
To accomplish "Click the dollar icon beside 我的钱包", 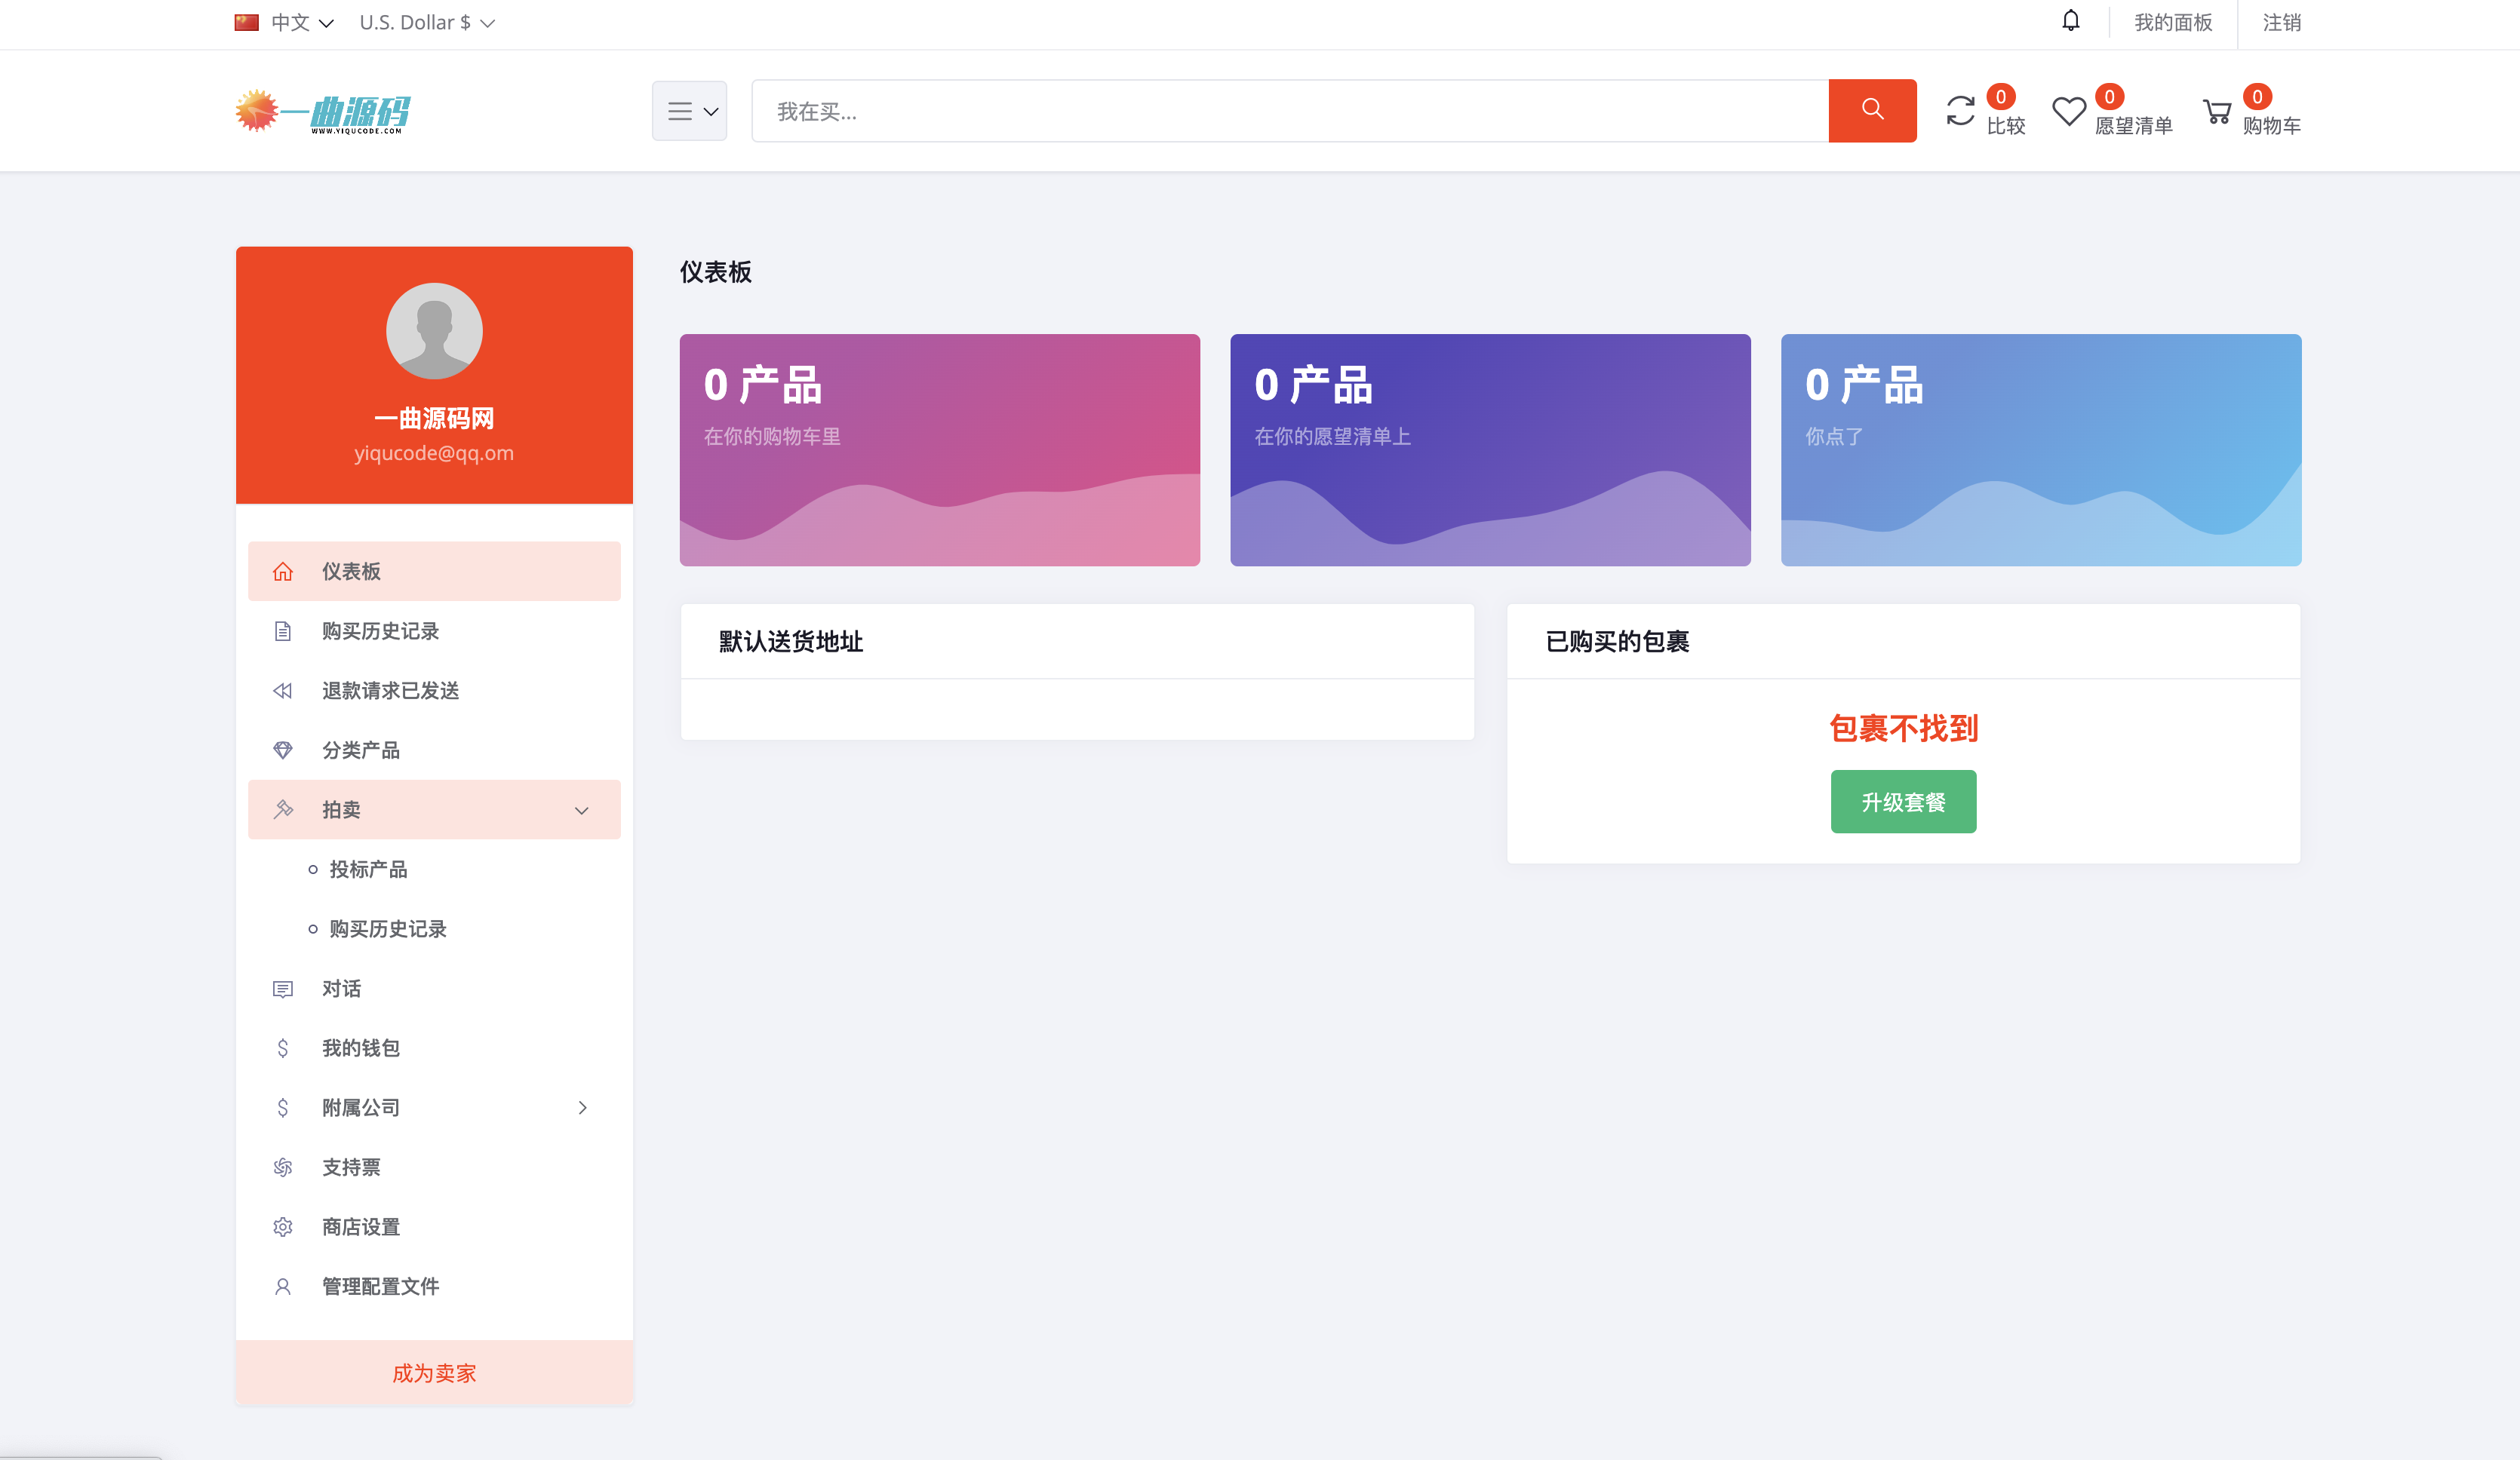I will point(283,1048).
